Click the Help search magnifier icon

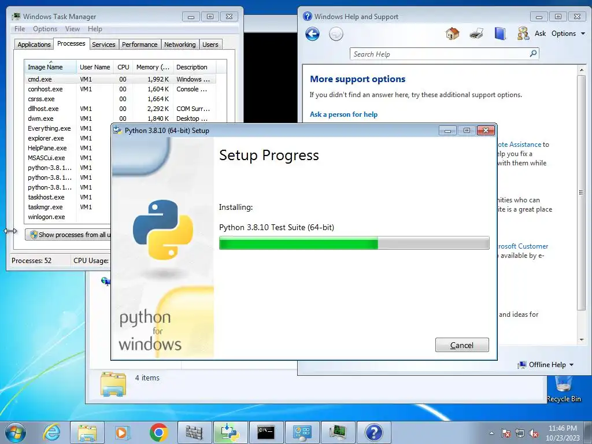(x=533, y=54)
